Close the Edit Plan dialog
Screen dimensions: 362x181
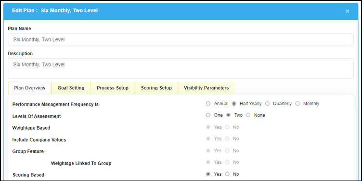pos(347,11)
